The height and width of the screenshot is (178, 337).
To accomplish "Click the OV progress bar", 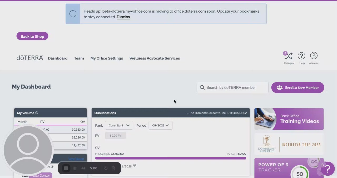I will click(171, 158).
